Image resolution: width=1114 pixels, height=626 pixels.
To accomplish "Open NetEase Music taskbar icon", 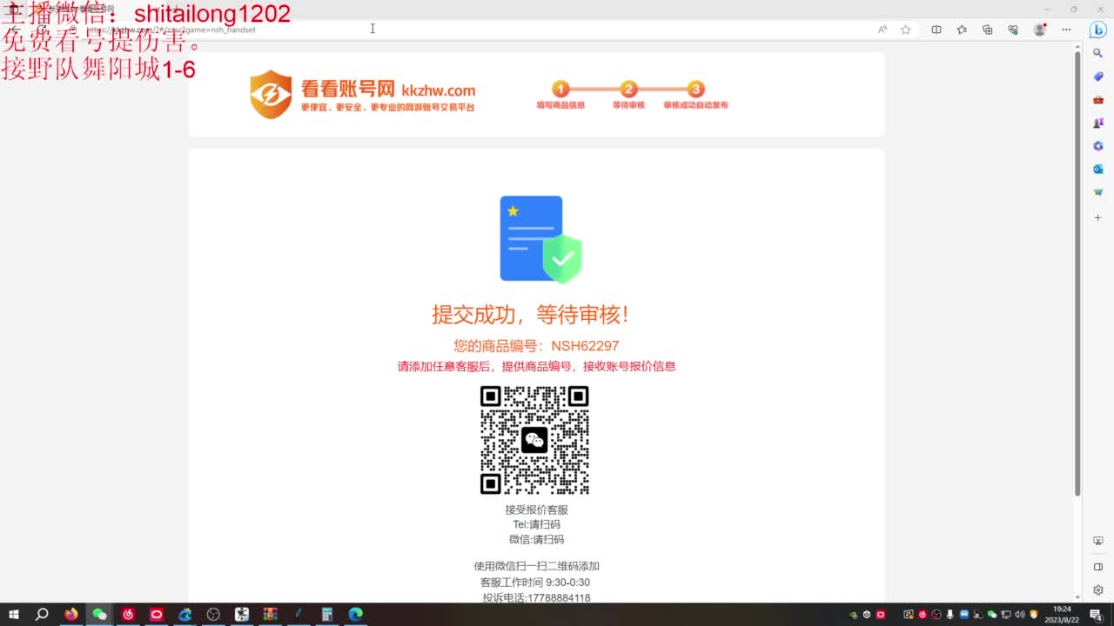I will pyautogui.click(x=128, y=615).
